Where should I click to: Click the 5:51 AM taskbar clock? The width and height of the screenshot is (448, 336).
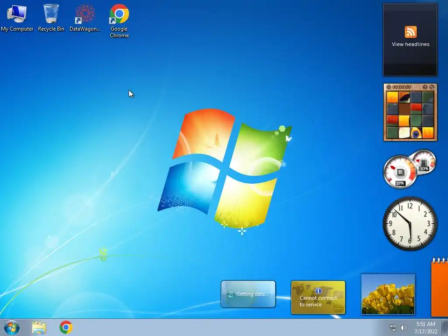426,324
